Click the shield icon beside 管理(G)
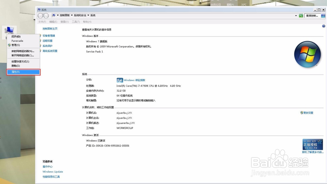The height and width of the screenshot is (184, 327). pos(9,45)
